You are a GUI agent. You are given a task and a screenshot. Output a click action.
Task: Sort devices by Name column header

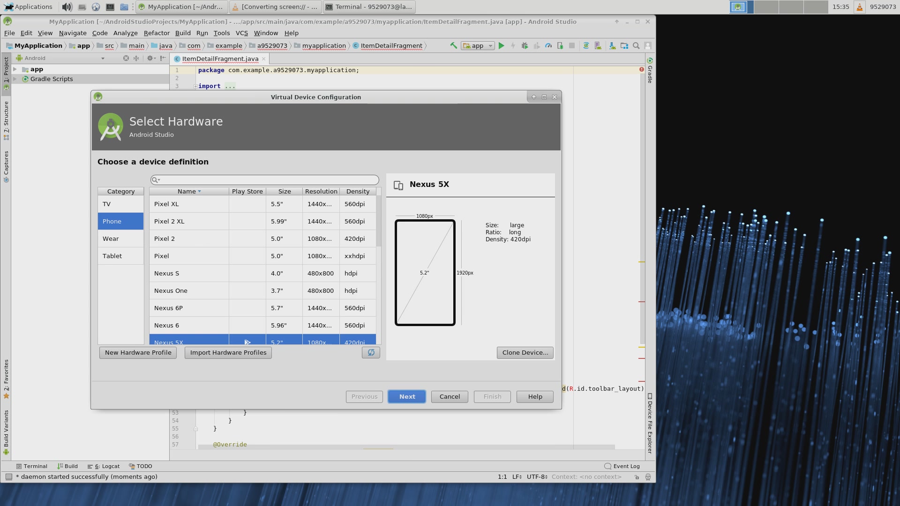pyautogui.click(x=189, y=191)
